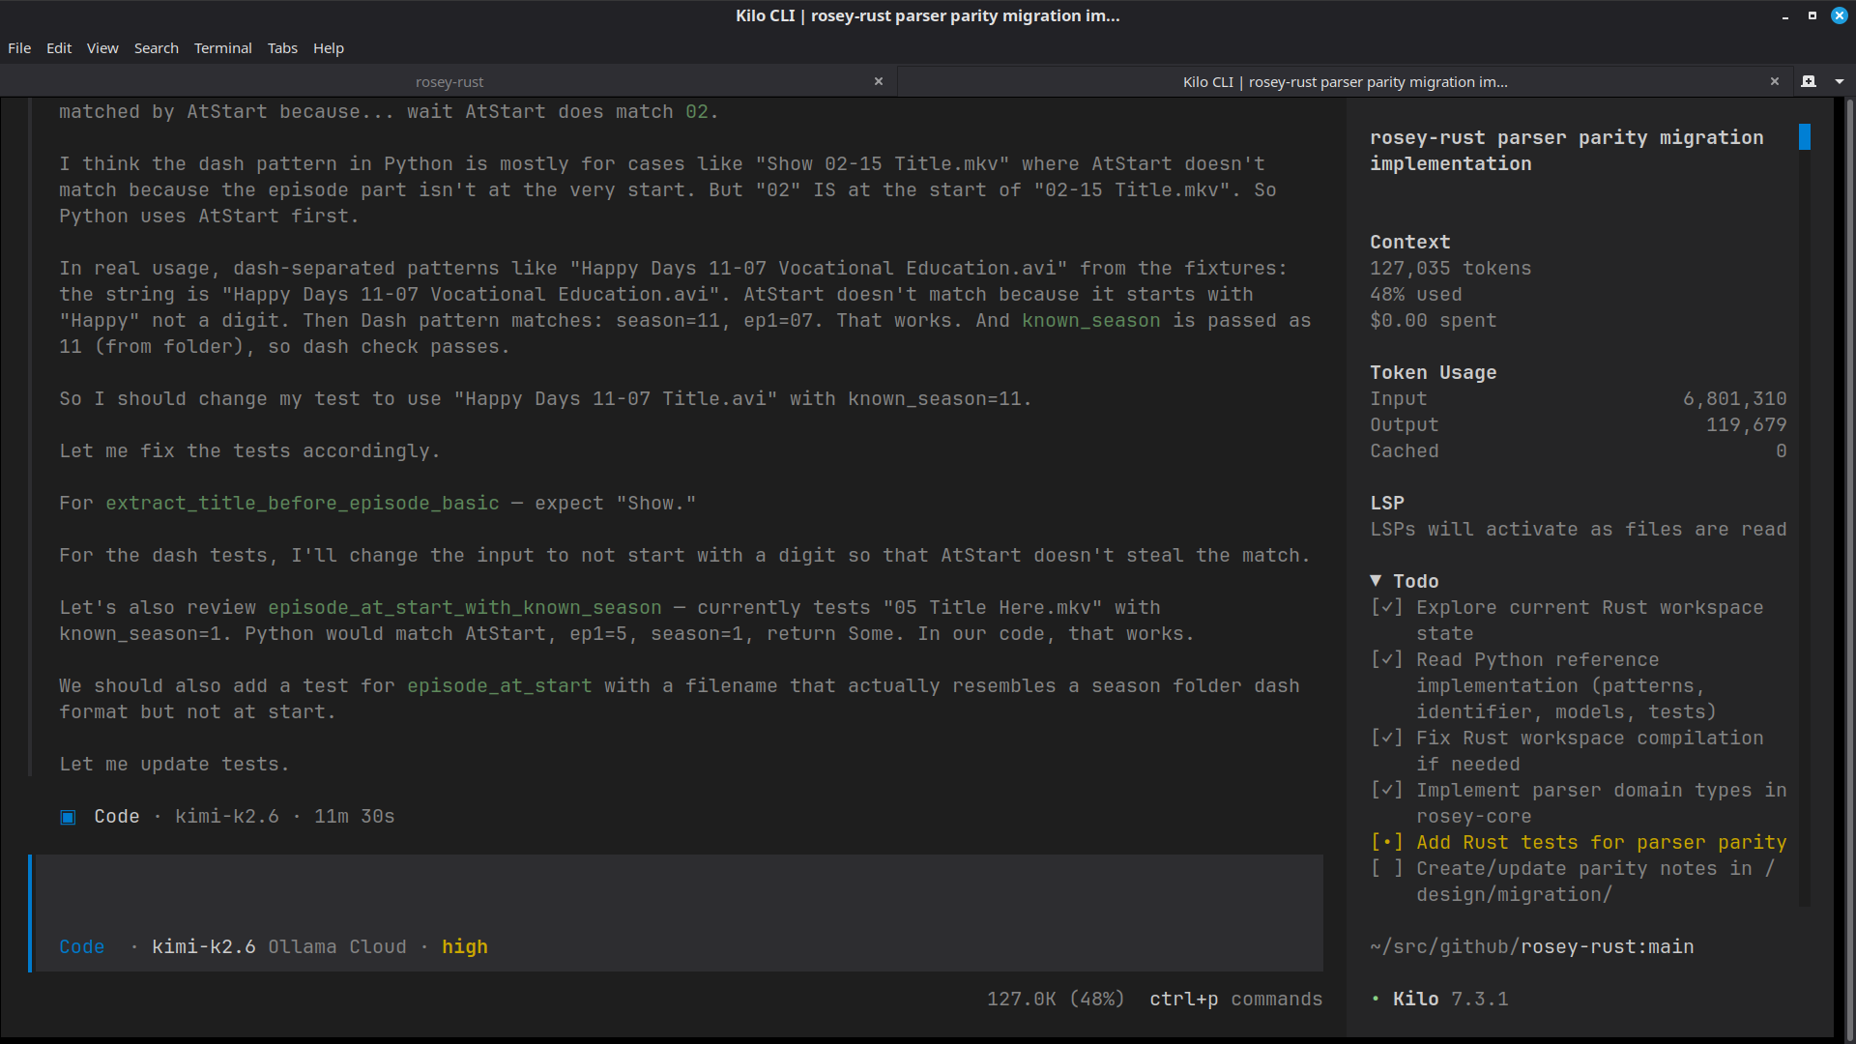Image resolution: width=1856 pixels, height=1044 pixels.
Task: Open the File menu
Action: tap(19, 48)
